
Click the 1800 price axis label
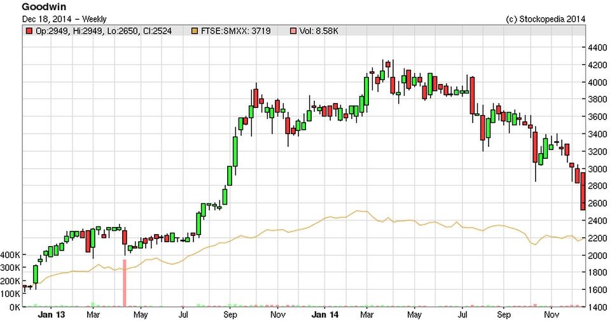pos(597,273)
